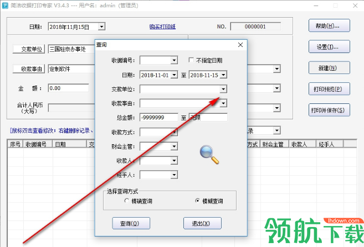
Task: Open the 购买打印纸 link
Action: [162, 27]
